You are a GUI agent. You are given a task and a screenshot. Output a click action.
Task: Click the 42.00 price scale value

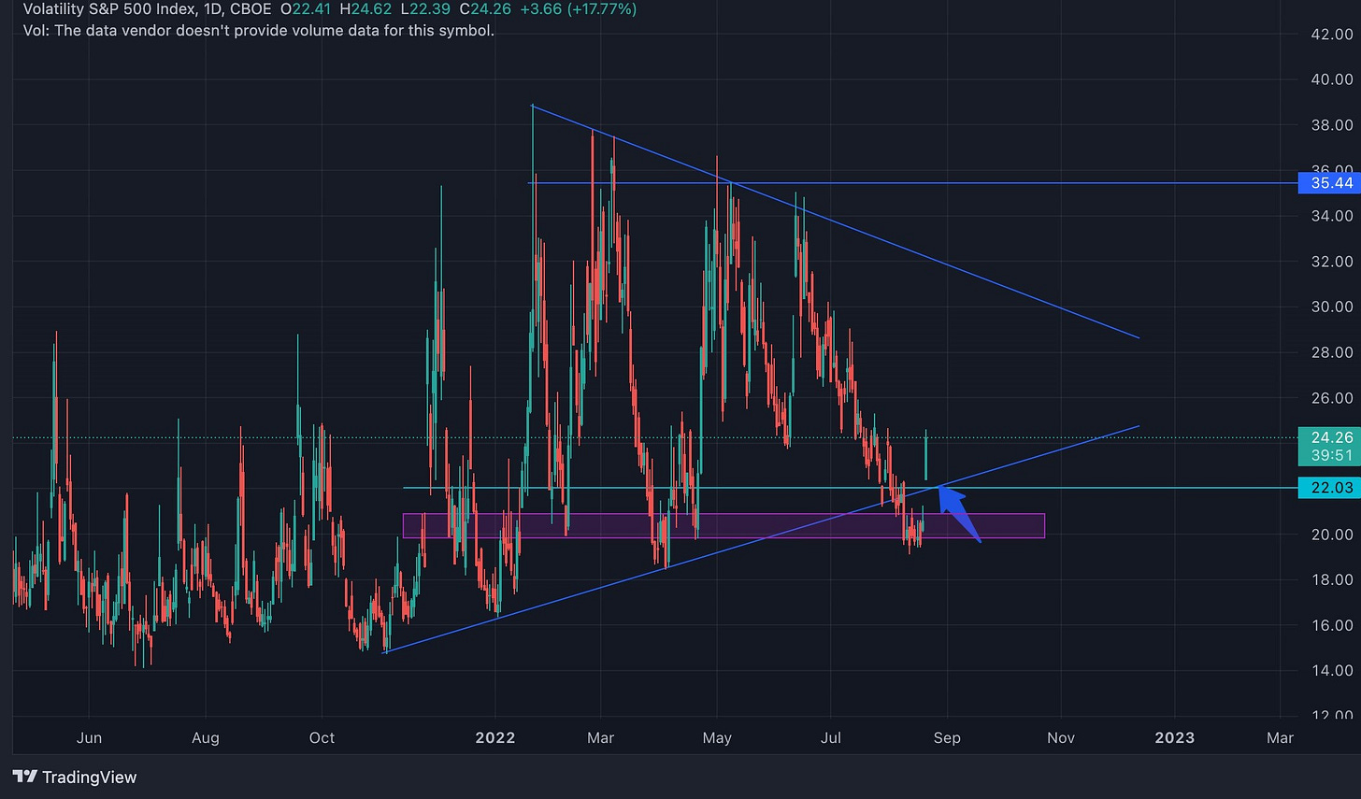[1331, 35]
